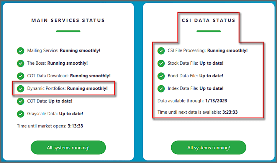Click the Time until market opens countdown

click(x=75, y=126)
